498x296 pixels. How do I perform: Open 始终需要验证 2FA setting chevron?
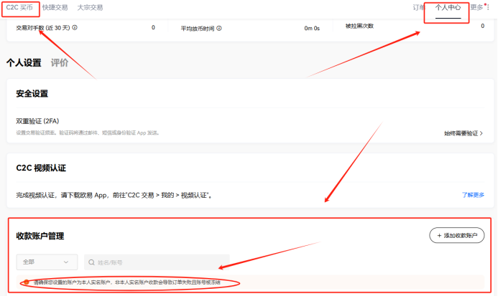click(464, 133)
